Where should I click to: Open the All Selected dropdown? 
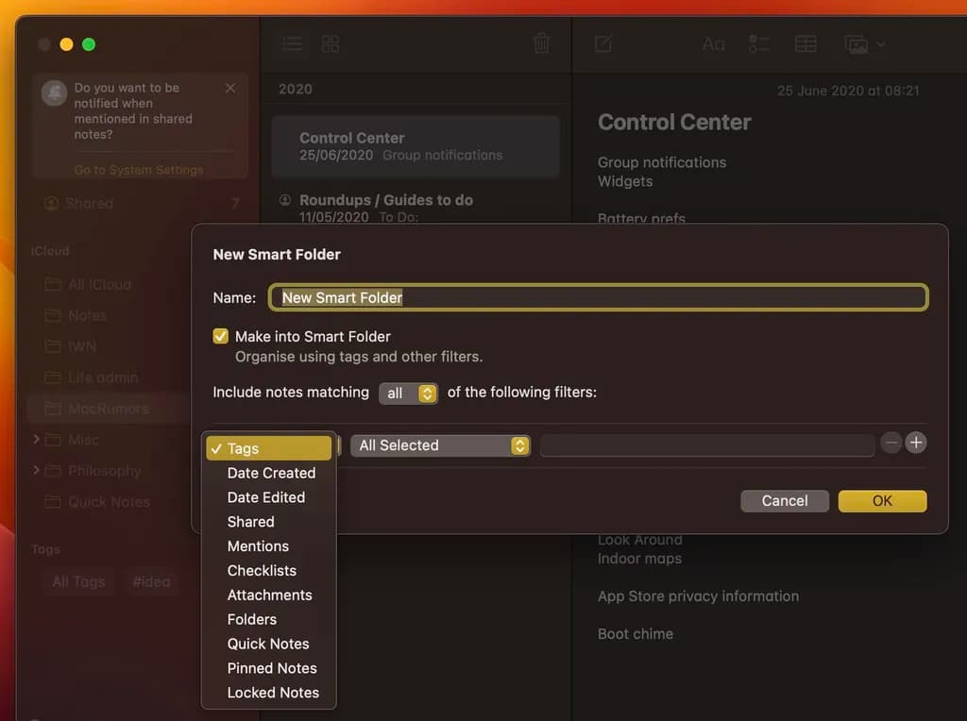pyautogui.click(x=440, y=445)
